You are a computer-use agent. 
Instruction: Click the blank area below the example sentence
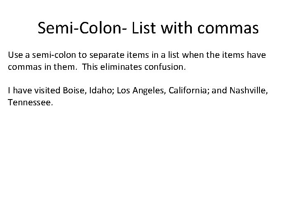pos(148,165)
